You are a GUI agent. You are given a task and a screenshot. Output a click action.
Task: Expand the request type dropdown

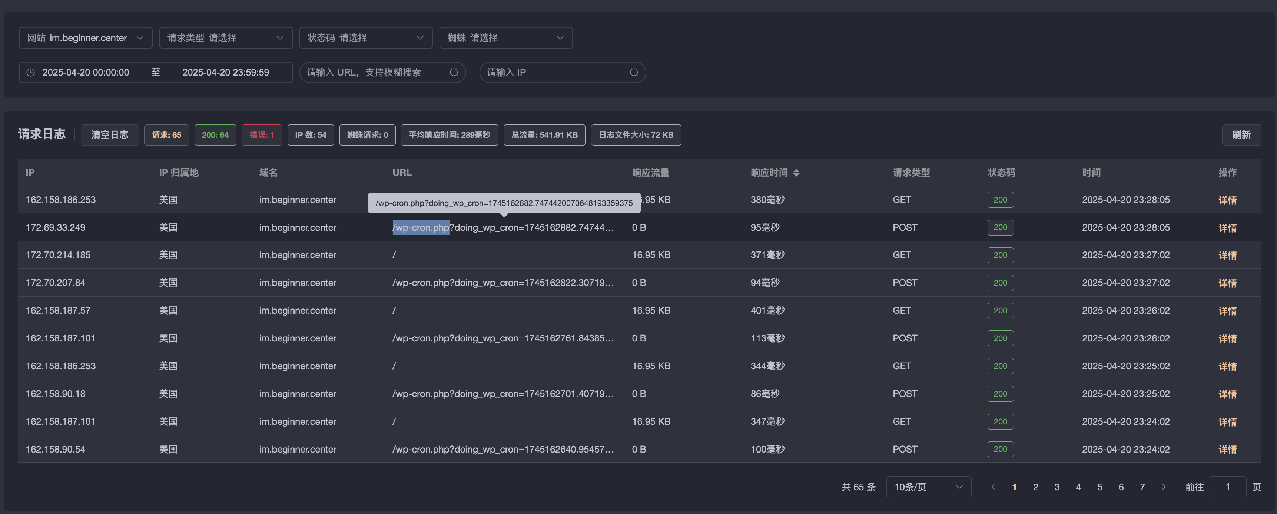(x=226, y=38)
